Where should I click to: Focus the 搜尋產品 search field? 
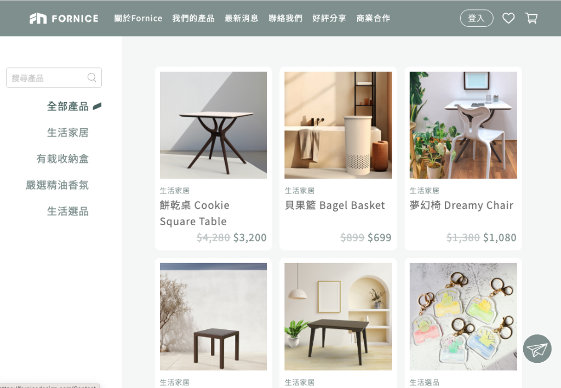[54, 78]
